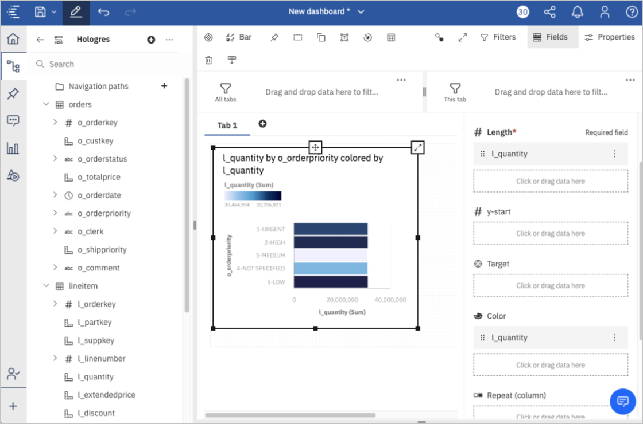Open the blue chat support button

[x=622, y=402]
